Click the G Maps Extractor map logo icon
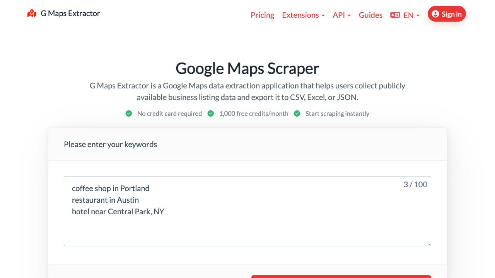495x278 pixels. coord(32,14)
